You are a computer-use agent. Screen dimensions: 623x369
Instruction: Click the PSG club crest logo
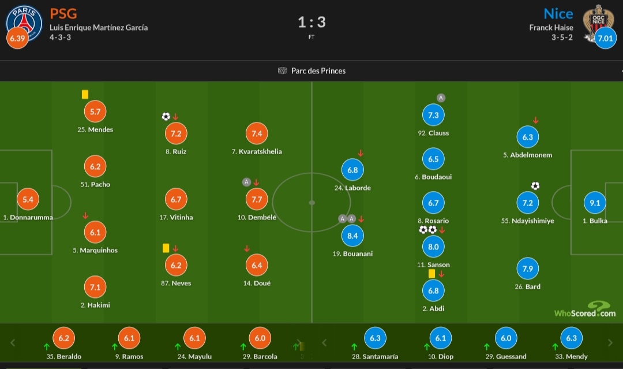(24, 23)
